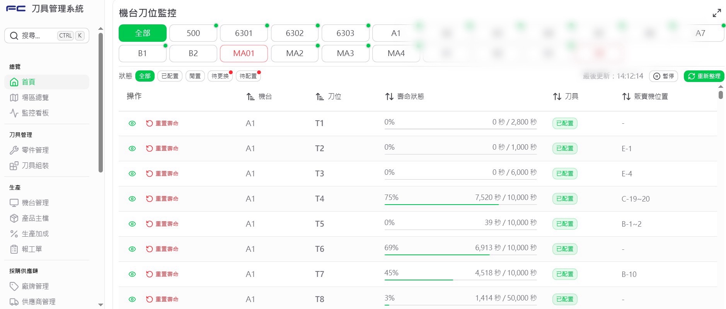View details eye icon for T8

pos(132,299)
